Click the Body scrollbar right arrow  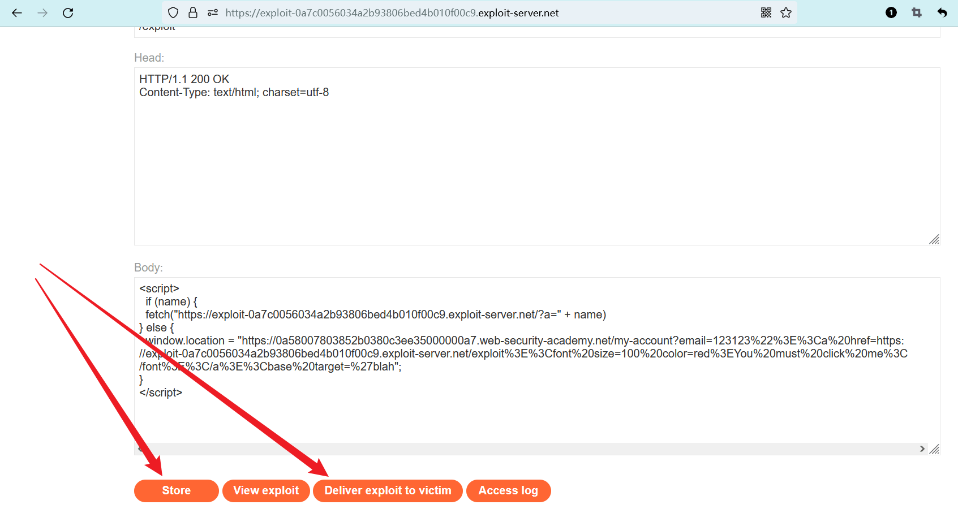[x=922, y=449]
